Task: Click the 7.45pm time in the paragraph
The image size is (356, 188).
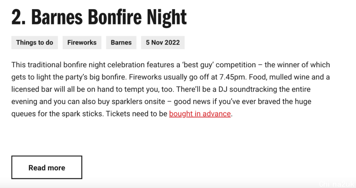Action: [x=232, y=77]
